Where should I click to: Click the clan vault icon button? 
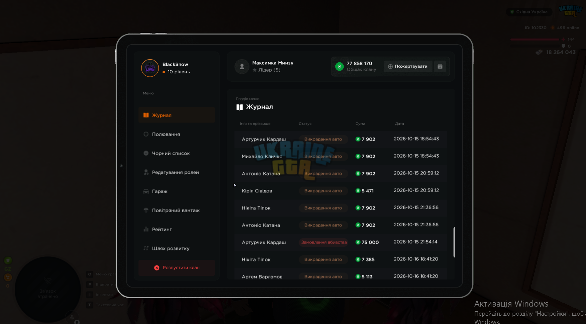pyautogui.click(x=440, y=66)
